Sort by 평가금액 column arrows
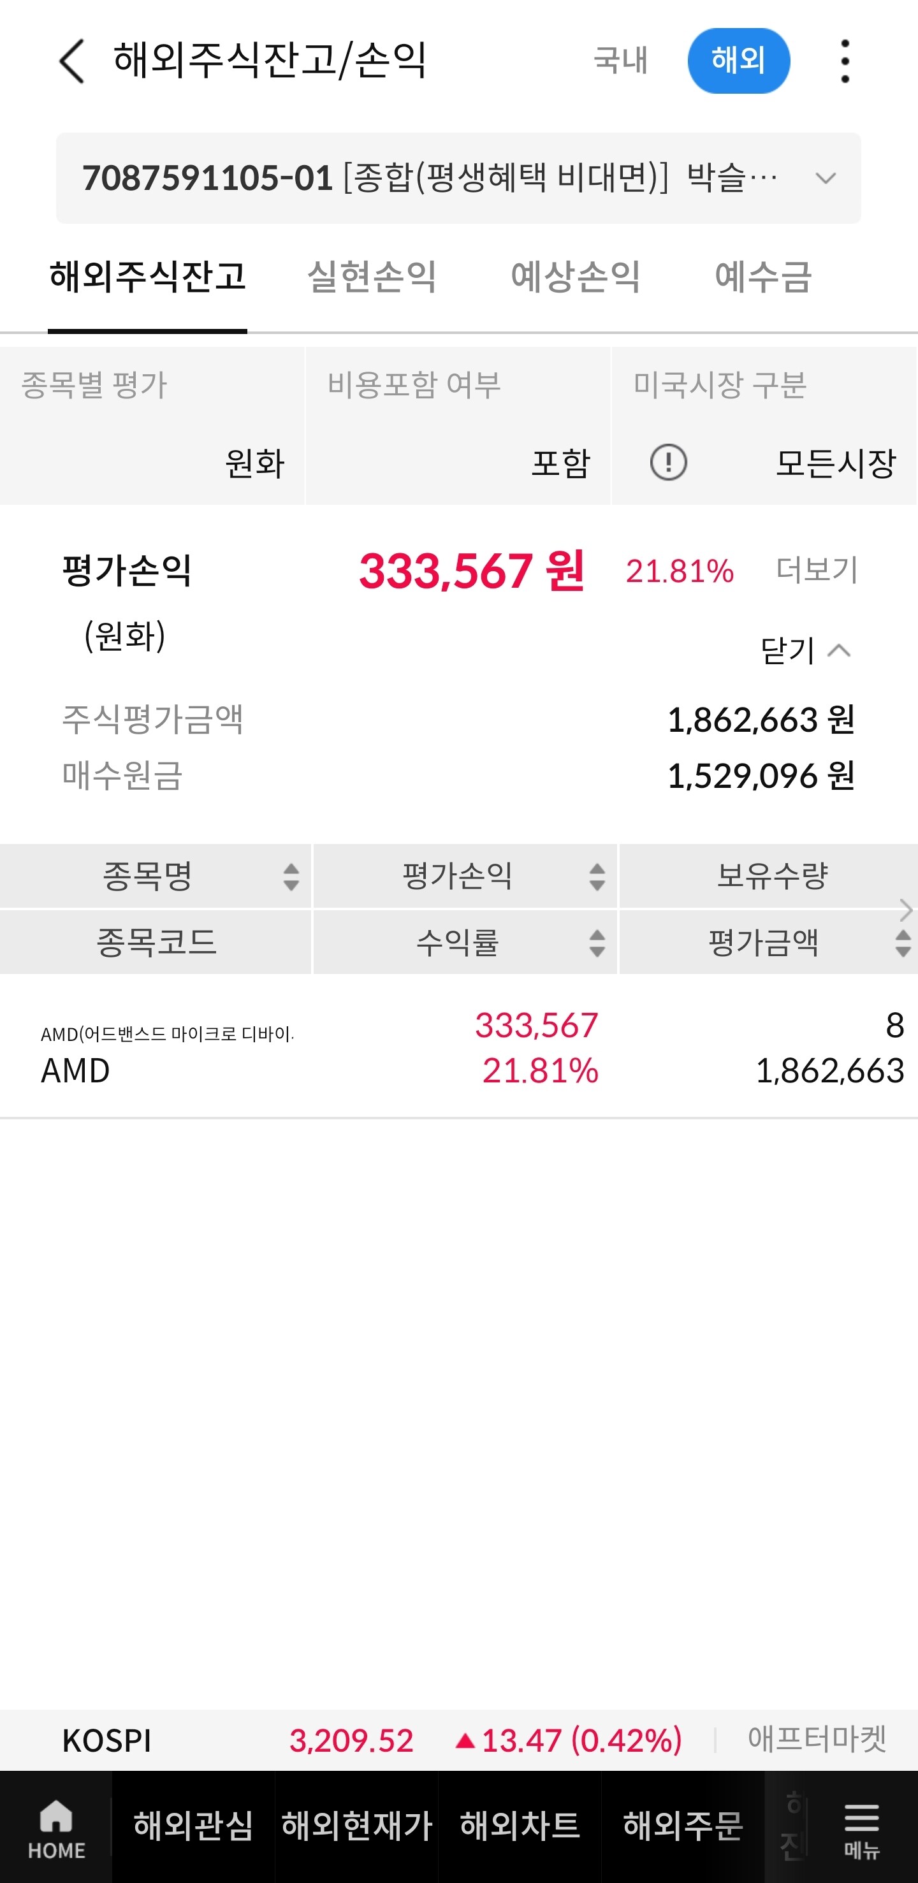The image size is (918, 1883). pos(903,943)
